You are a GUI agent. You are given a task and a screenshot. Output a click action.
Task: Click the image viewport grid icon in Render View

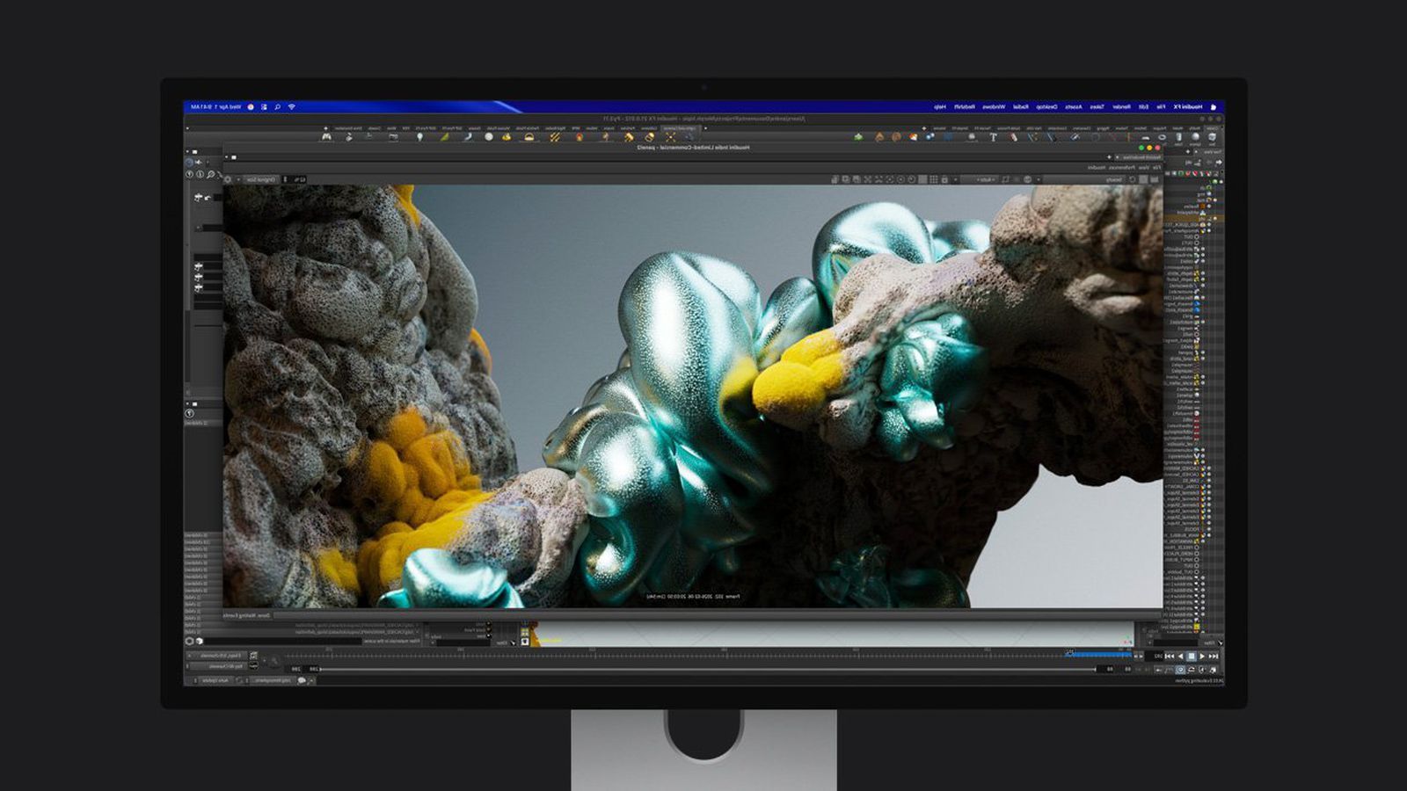[936, 178]
